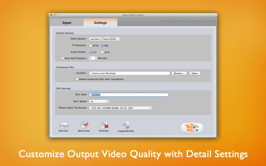This screenshot has width=266, height=166.
Task: Open the Video Quality dropdown
Action: pyautogui.click(x=105, y=39)
